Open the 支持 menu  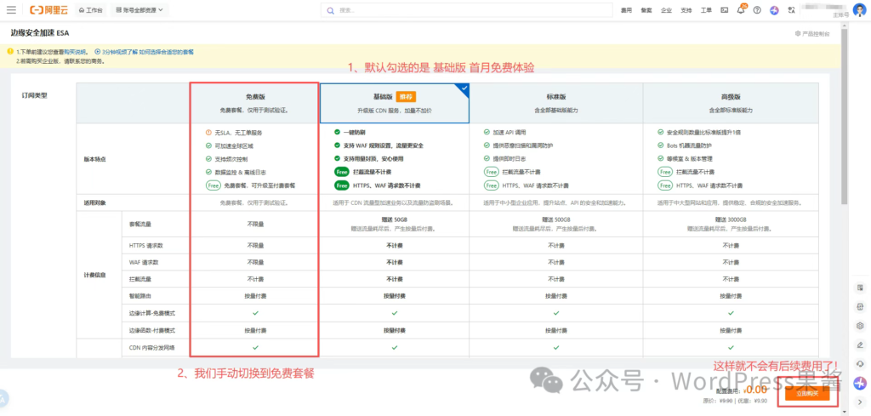pyautogui.click(x=686, y=10)
